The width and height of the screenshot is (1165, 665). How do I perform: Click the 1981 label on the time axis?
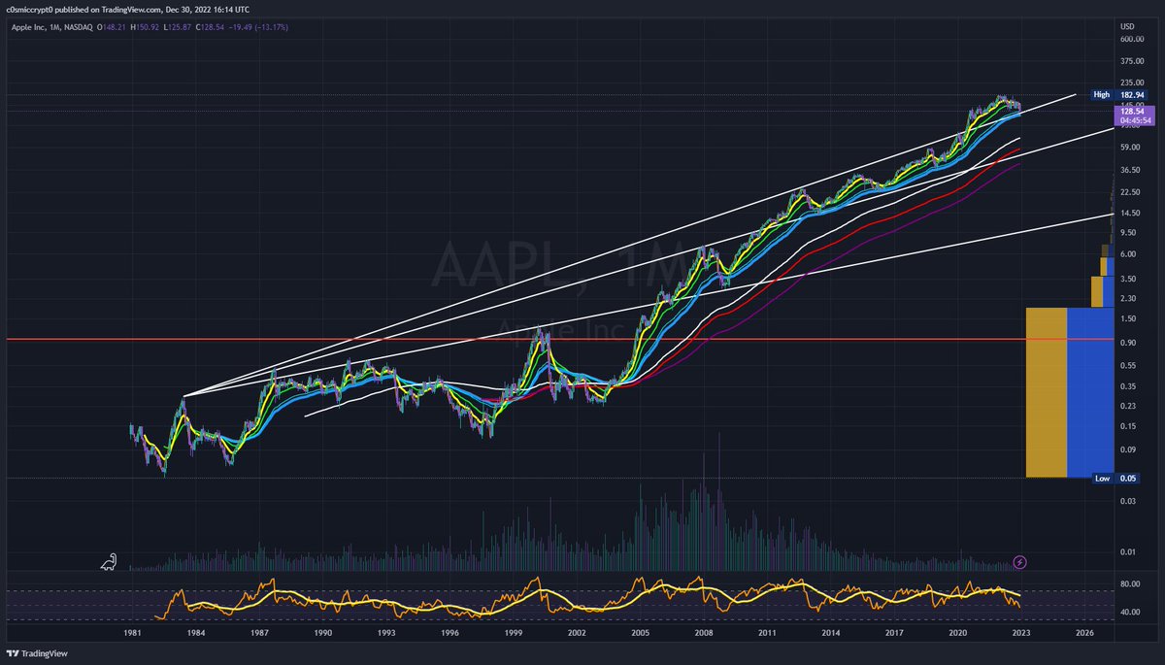pos(132,632)
